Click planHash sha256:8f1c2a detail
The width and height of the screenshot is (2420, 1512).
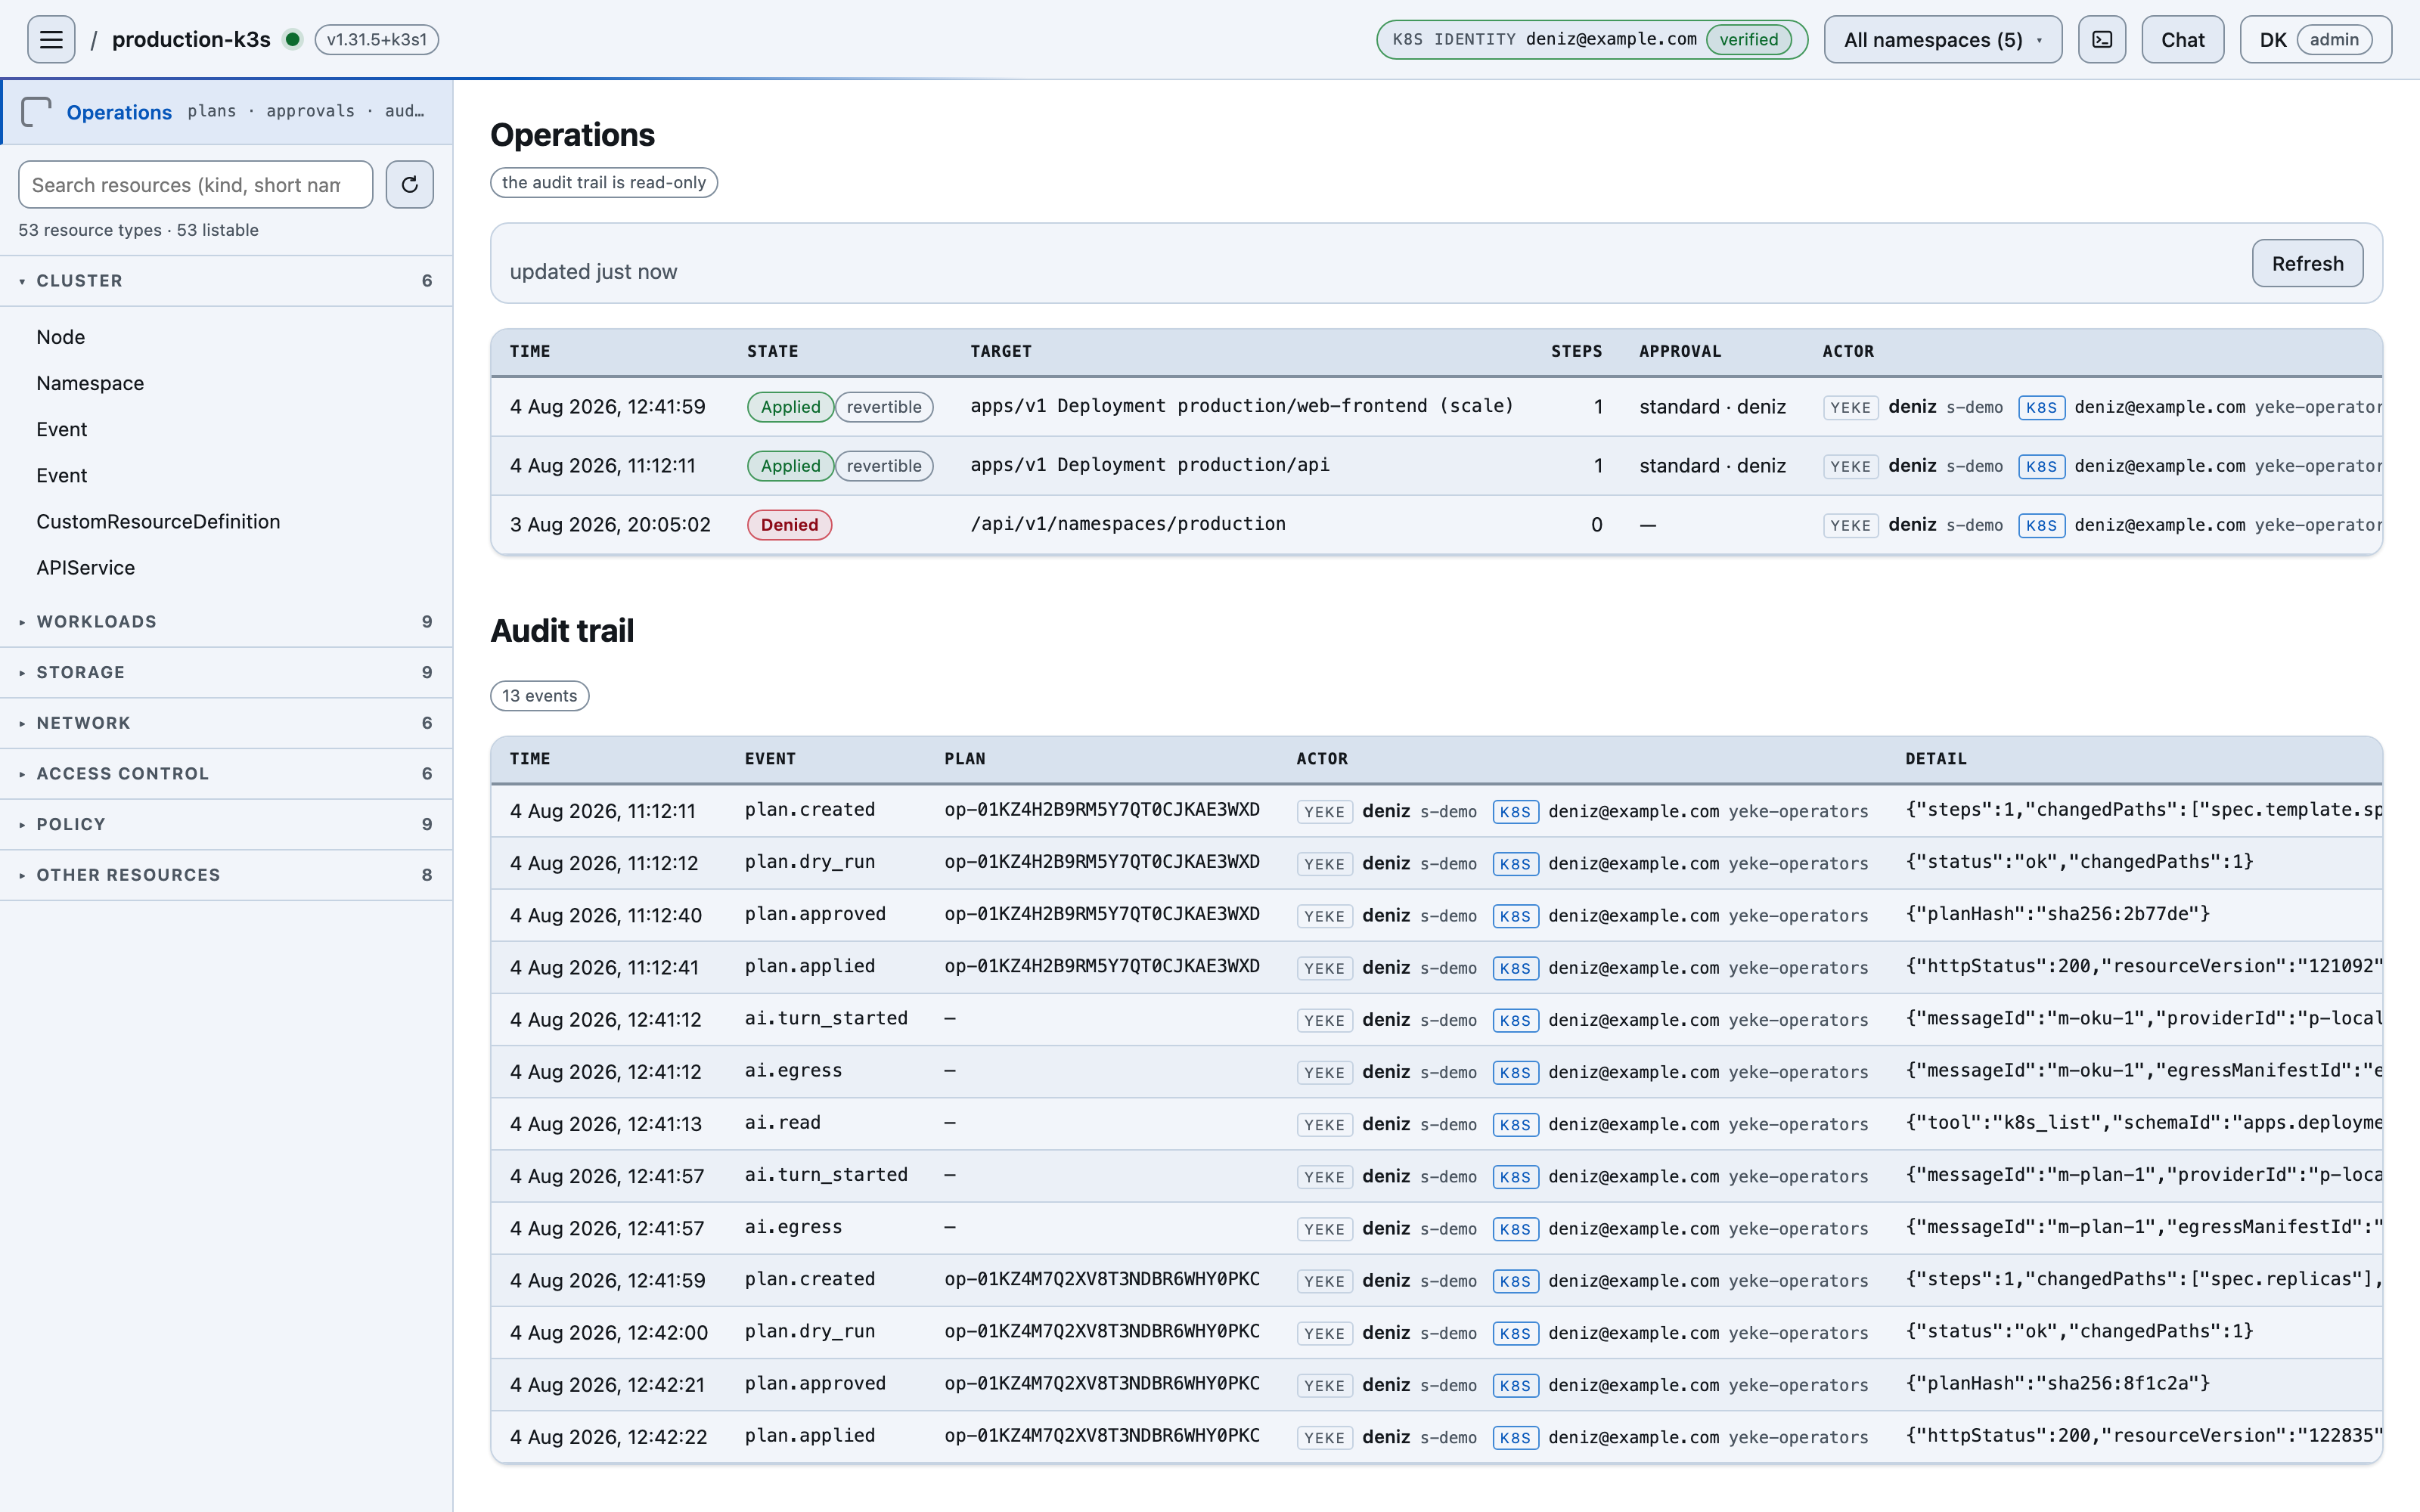coord(2057,1383)
